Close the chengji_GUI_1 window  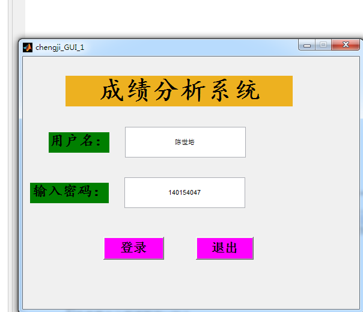(346, 44)
